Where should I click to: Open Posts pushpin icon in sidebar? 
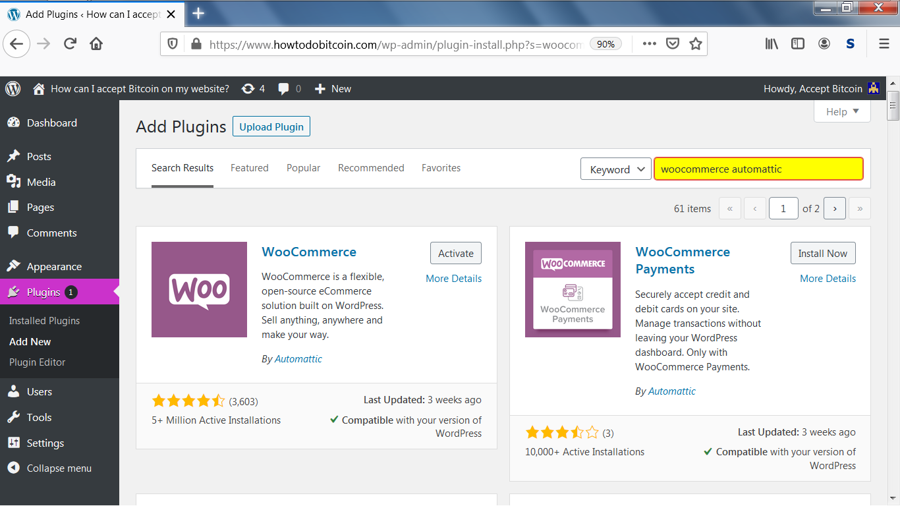tap(13, 156)
